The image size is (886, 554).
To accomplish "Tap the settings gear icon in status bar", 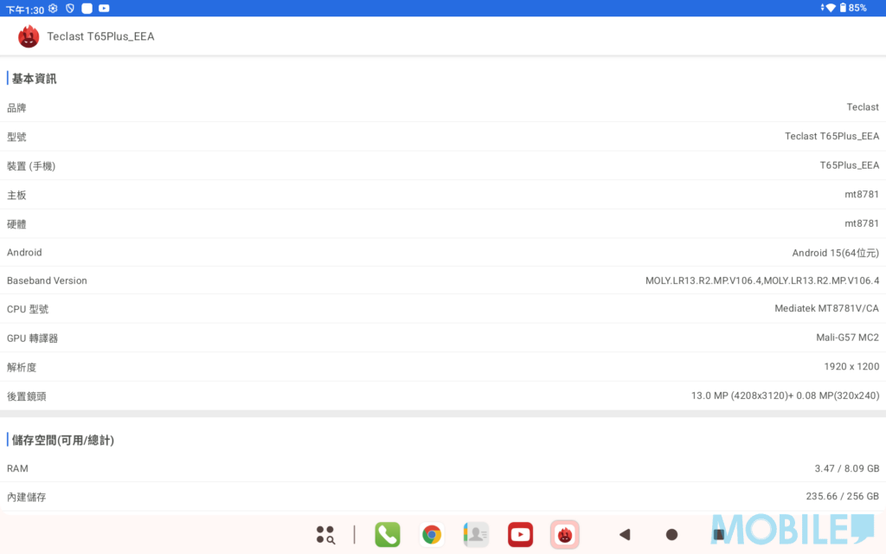I will 53,8.
